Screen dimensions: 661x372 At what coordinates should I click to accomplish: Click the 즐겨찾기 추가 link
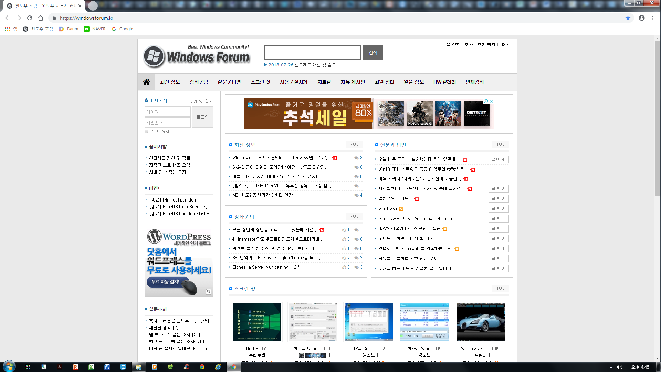[x=460, y=44]
